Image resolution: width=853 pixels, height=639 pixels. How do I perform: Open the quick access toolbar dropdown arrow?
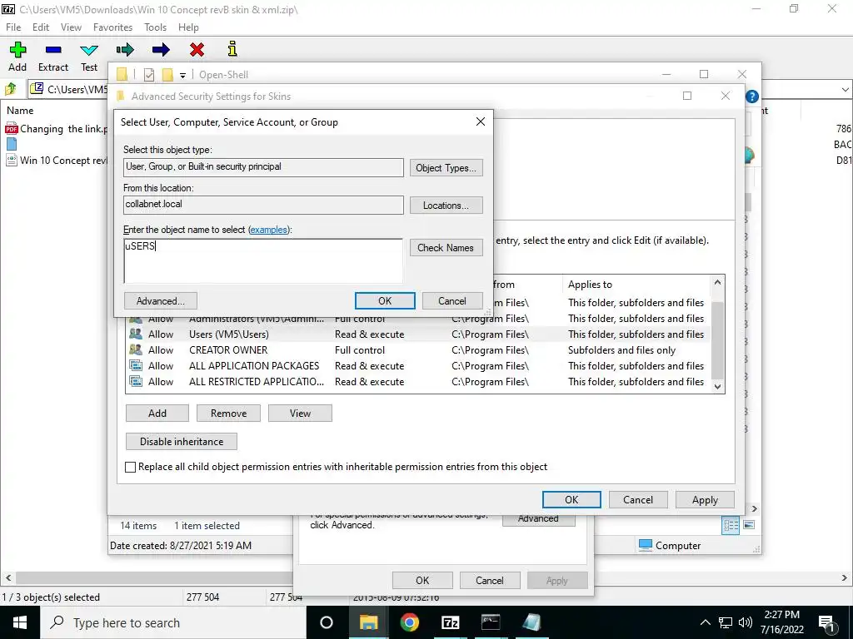[x=182, y=76]
